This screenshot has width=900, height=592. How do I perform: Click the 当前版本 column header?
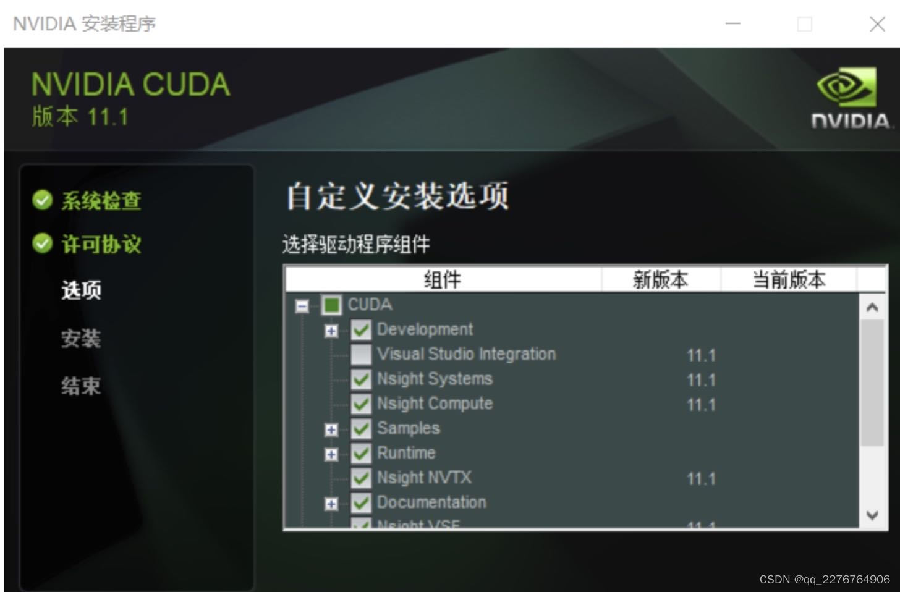tap(789, 280)
